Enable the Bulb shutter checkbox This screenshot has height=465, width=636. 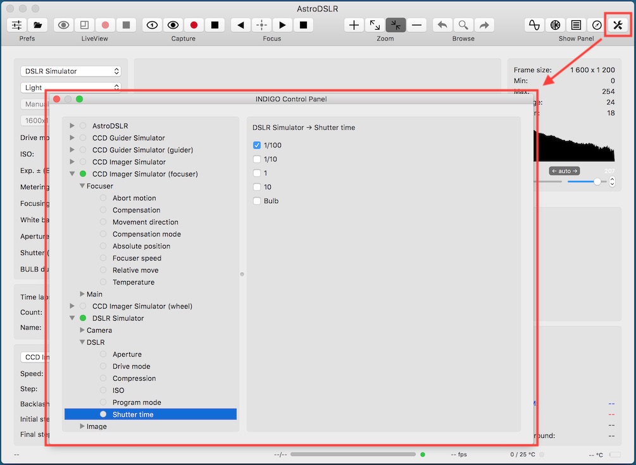pyautogui.click(x=257, y=201)
